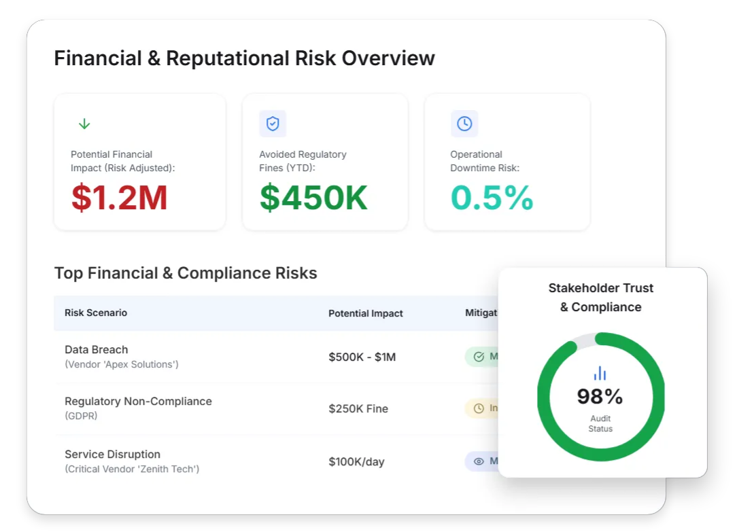
Task: Click the $450K avoided fines figure
Action: point(313,198)
